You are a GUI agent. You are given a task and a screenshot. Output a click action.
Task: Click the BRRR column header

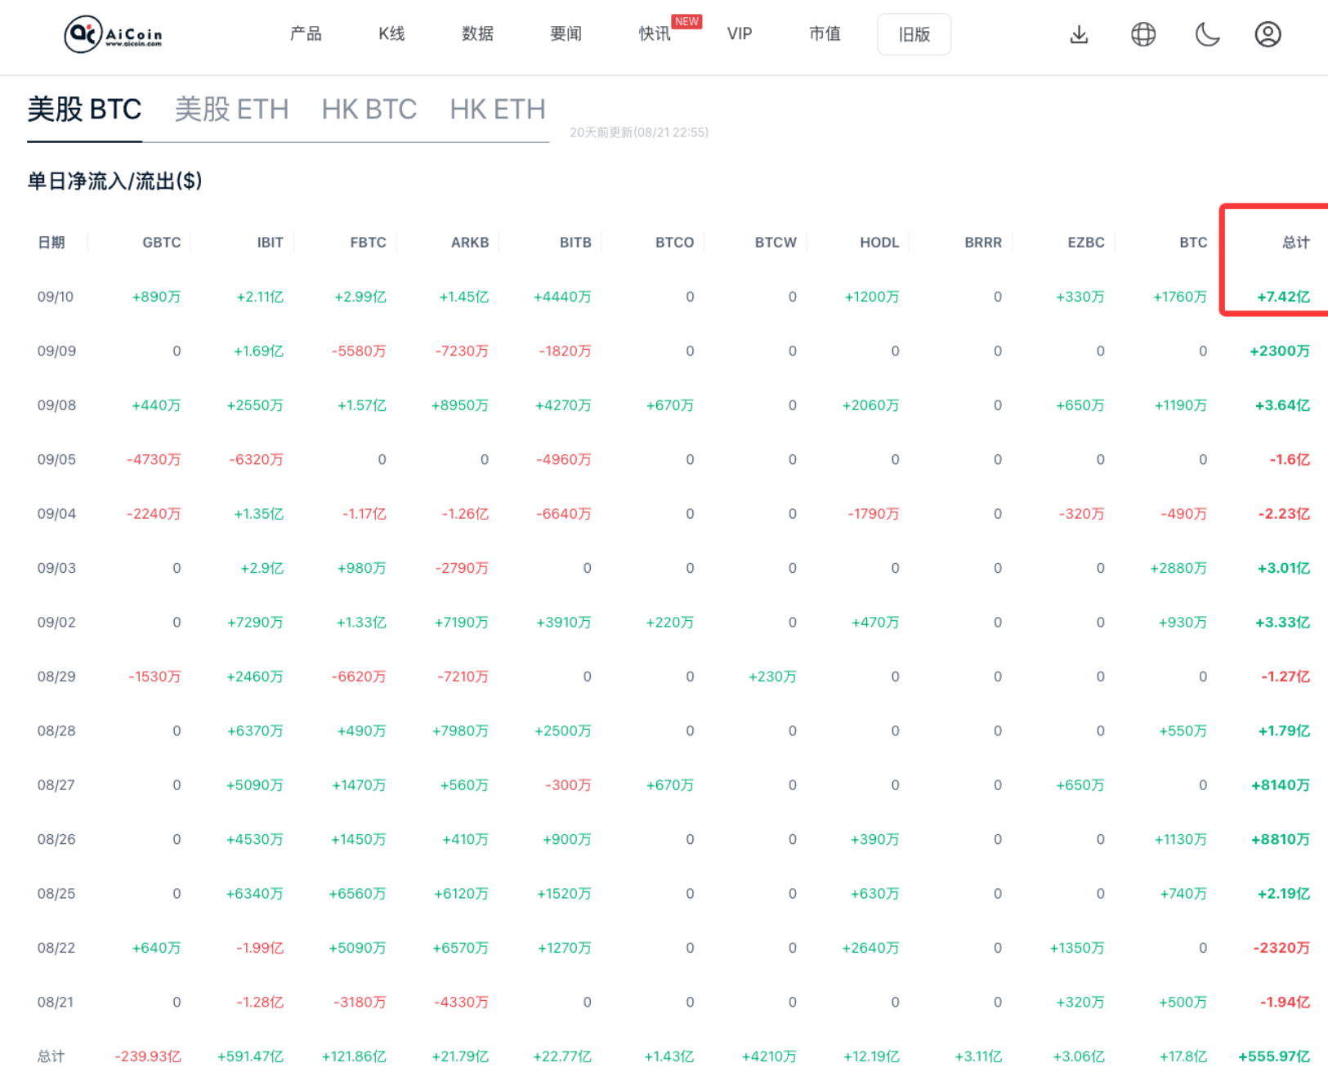(983, 242)
